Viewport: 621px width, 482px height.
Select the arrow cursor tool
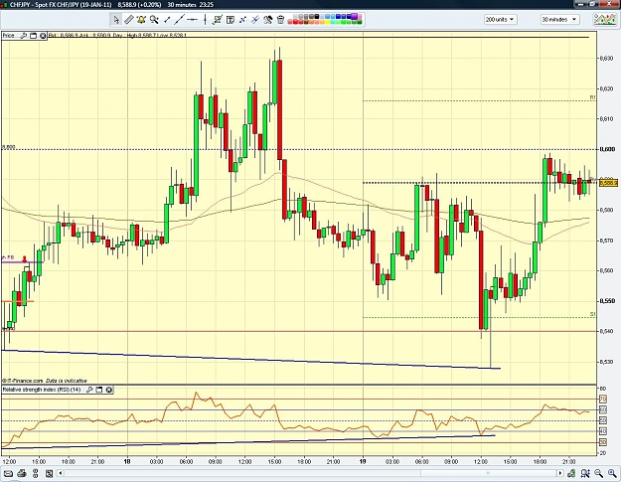pos(115,19)
